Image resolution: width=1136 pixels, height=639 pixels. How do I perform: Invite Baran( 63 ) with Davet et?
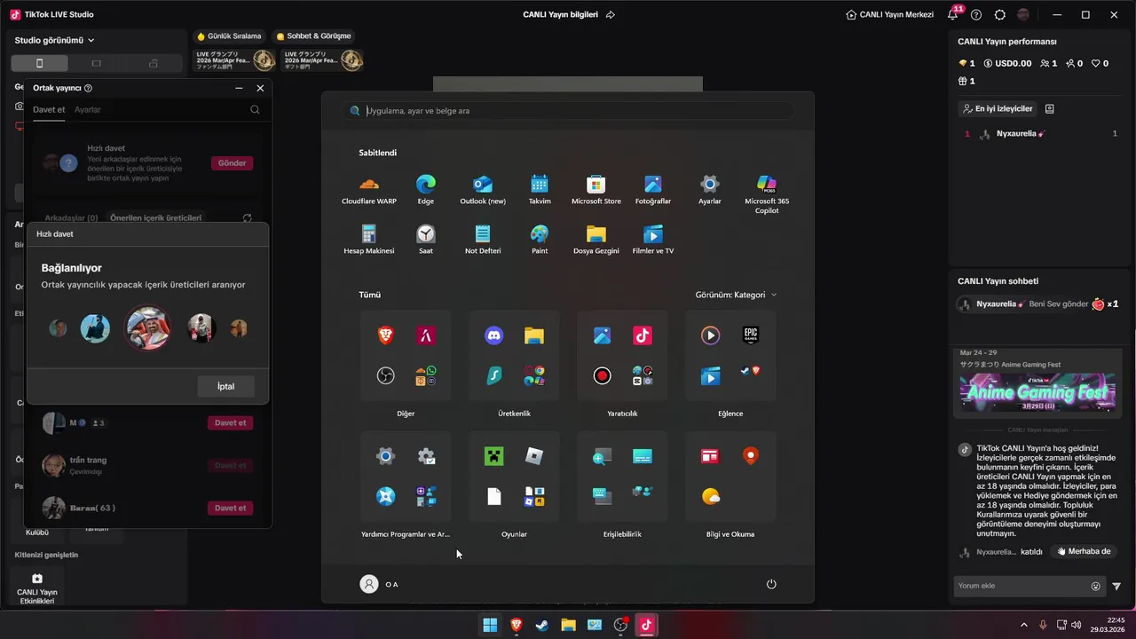point(230,508)
